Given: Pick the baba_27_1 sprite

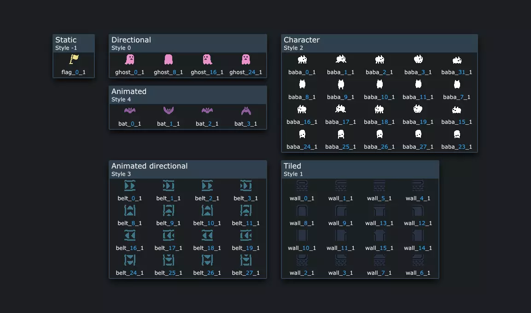Looking at the screenshot, I should 418,134.
